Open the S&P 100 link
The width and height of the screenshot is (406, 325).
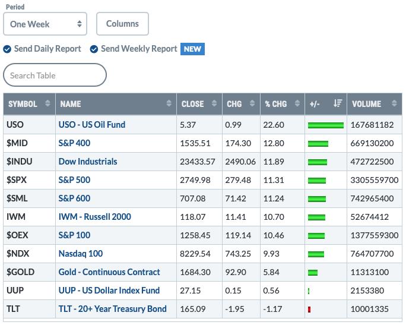click(74, 235)
